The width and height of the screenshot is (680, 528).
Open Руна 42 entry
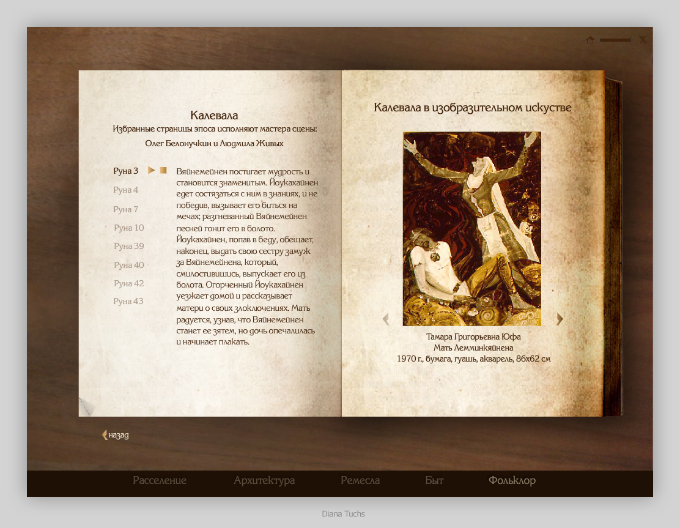click(129, 283)
